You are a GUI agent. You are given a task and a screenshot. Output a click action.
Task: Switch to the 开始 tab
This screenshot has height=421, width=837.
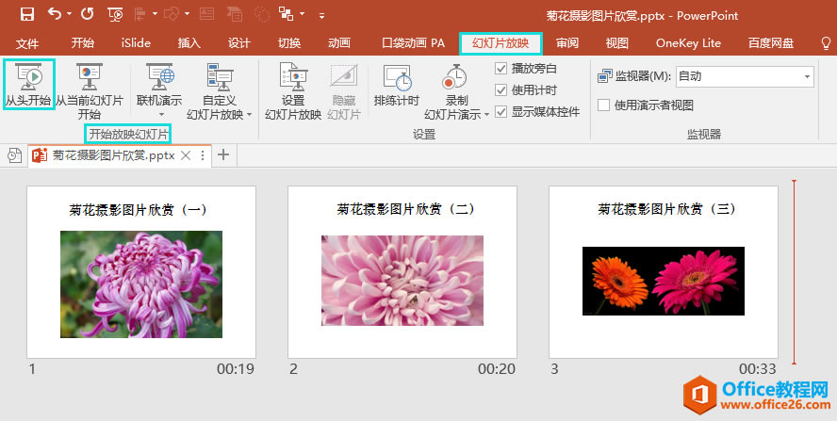[82, 42]
